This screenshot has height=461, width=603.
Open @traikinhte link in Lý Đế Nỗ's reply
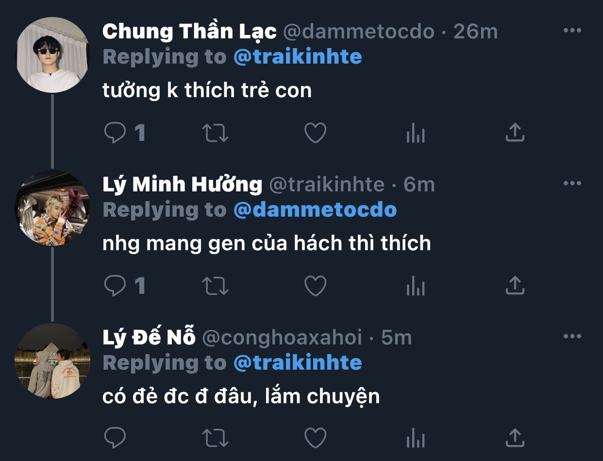[298, 362]
